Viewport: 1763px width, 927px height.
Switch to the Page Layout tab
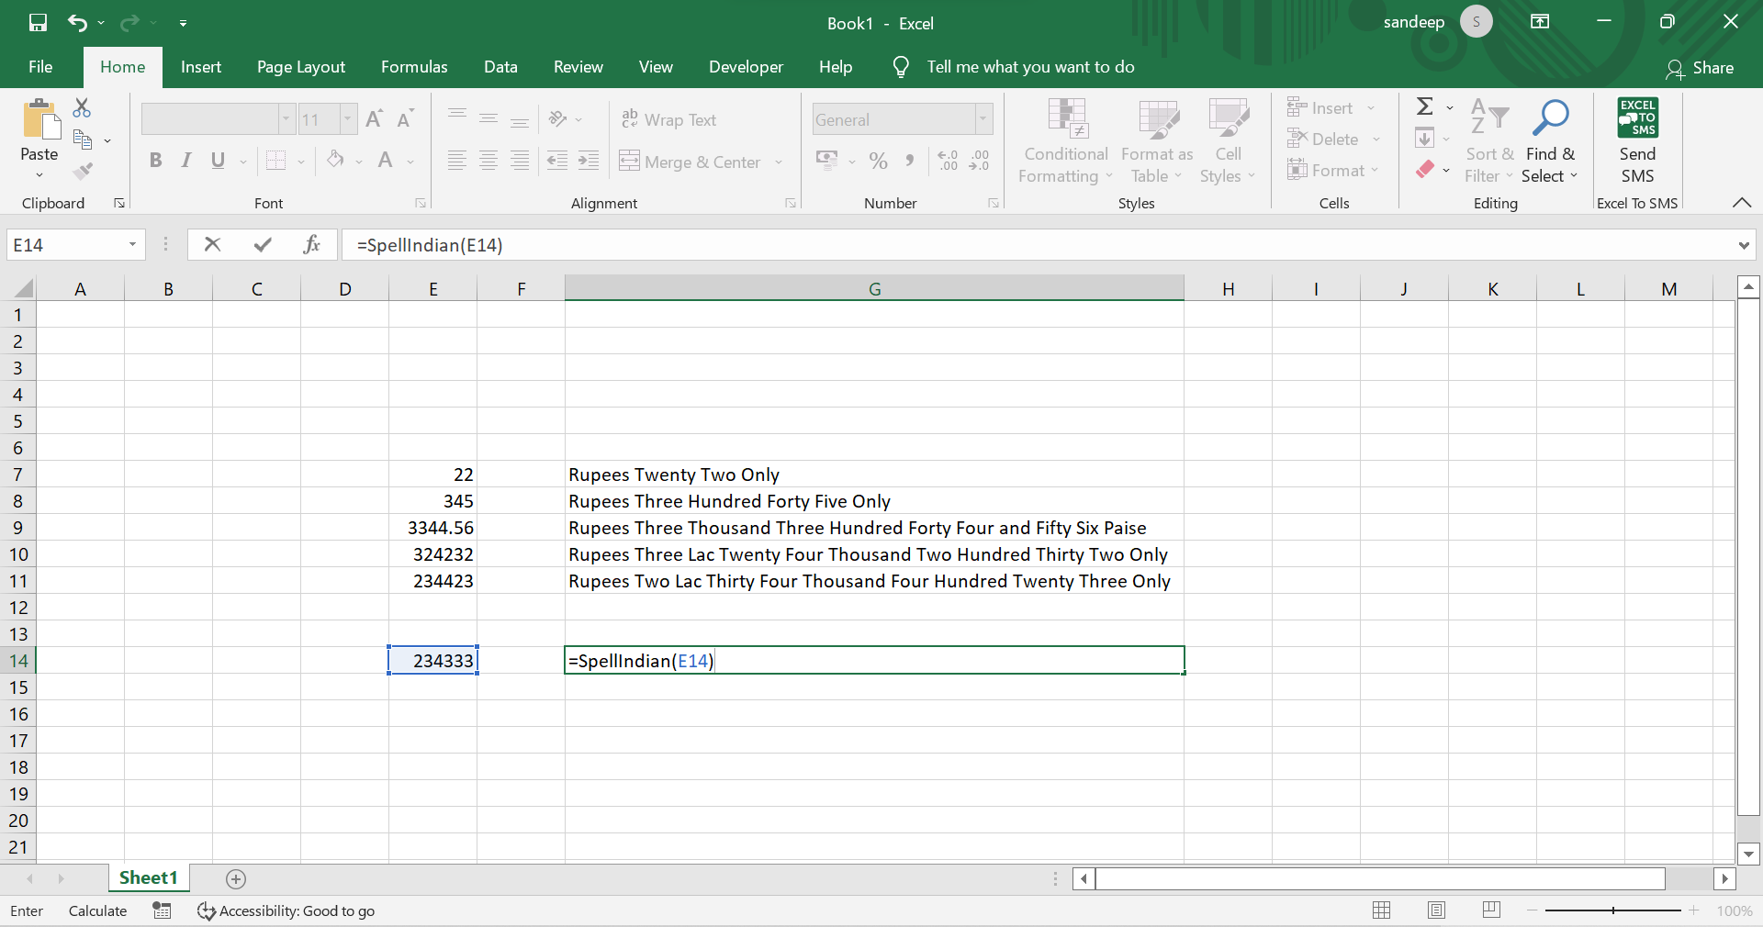pyautogui.click(x=301, y=67)
